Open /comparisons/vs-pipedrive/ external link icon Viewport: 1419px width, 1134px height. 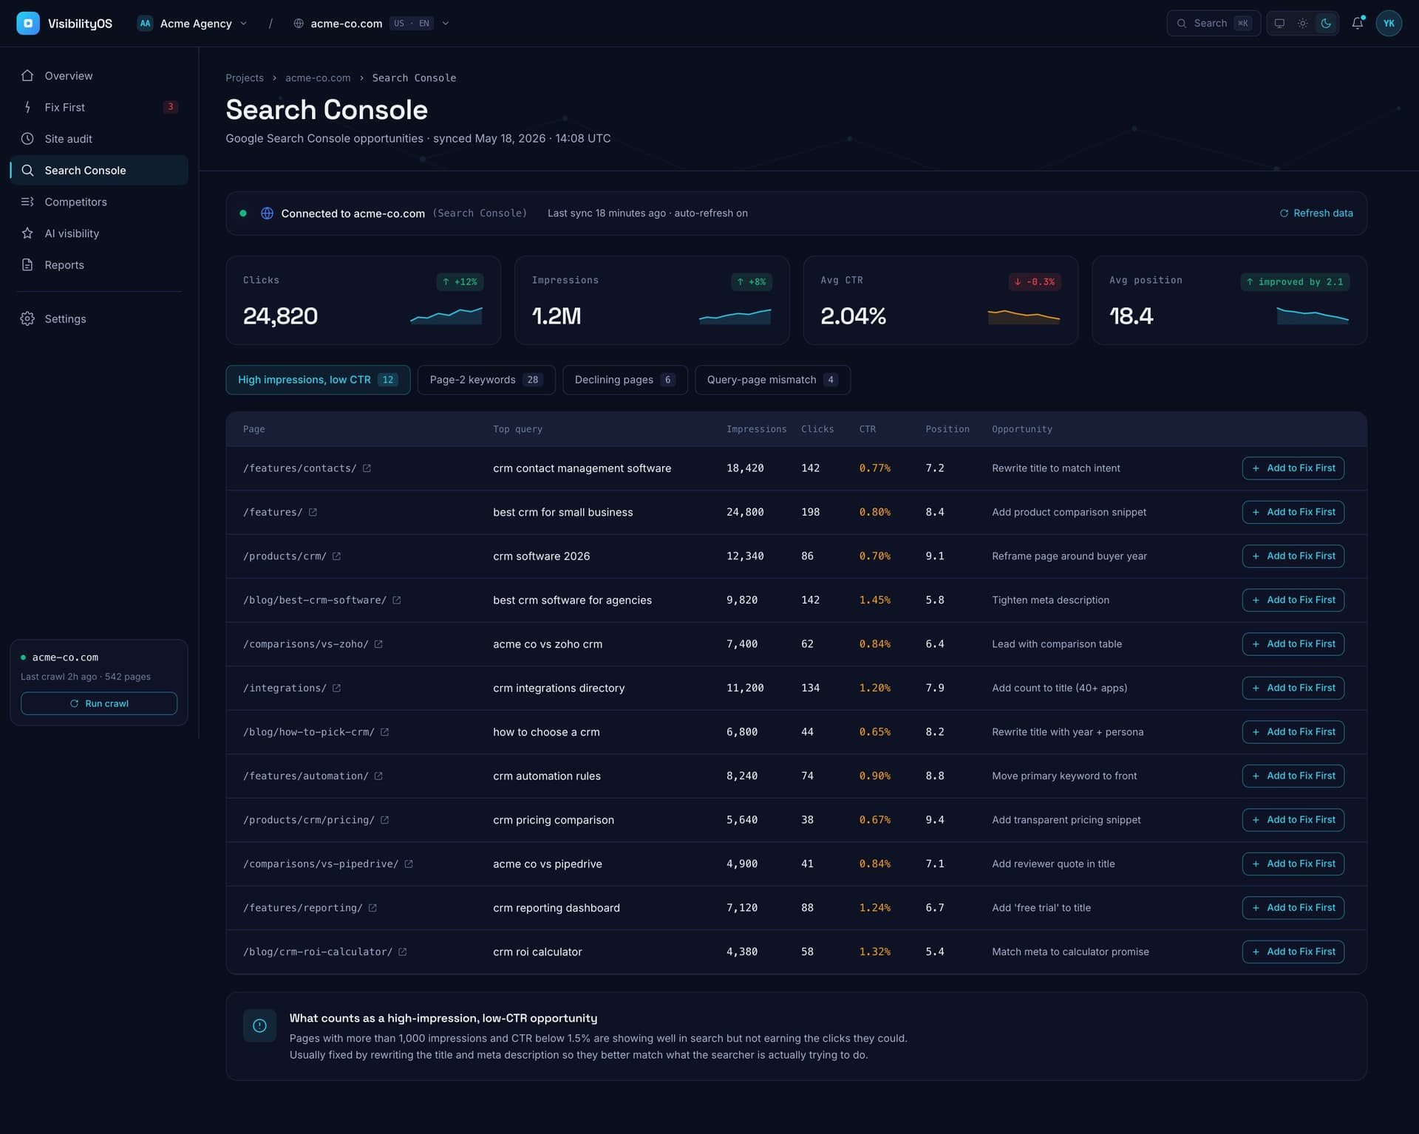409,864
